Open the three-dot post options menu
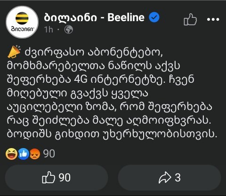The width and height of the screenshot is (226, 196). [213, 19]
